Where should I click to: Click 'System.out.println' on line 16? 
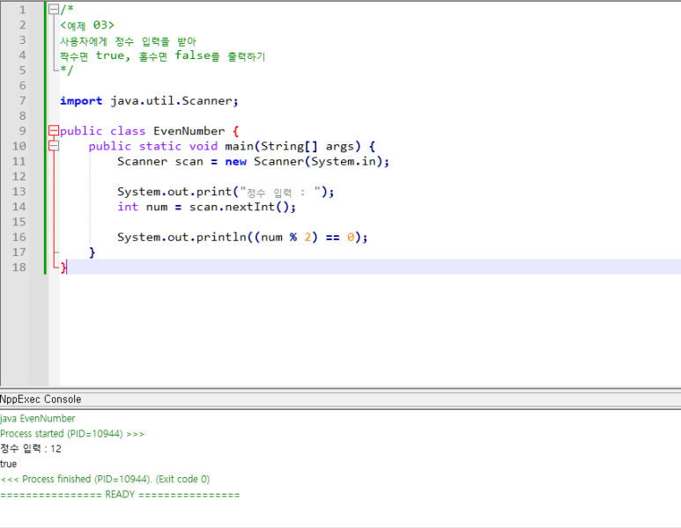(181, 238)
